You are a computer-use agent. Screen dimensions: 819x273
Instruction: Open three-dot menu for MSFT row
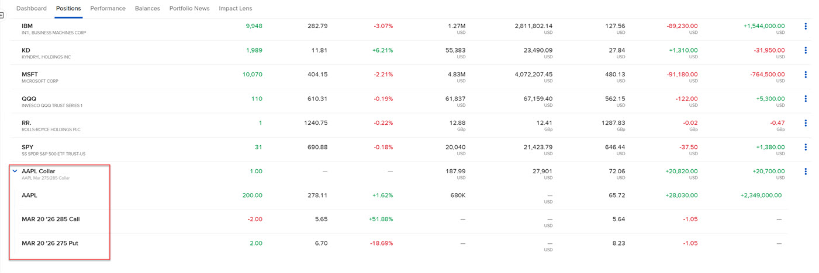(x=806, y=75)
